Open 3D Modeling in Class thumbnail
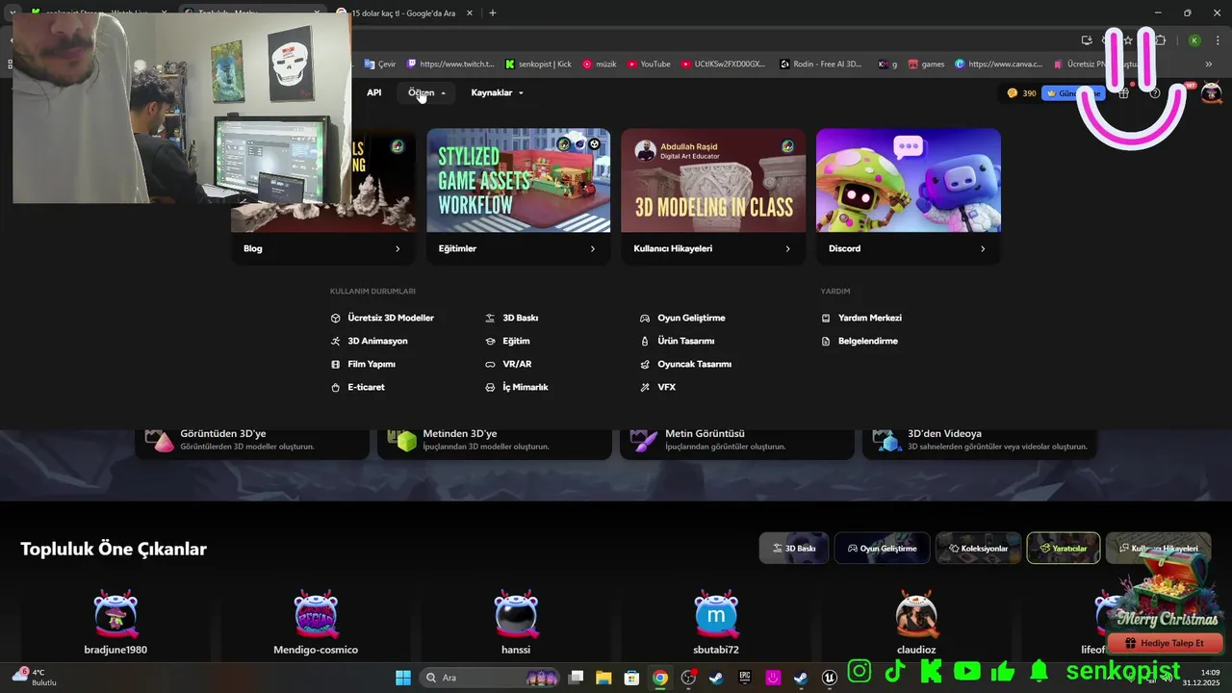 pos(713,180)
